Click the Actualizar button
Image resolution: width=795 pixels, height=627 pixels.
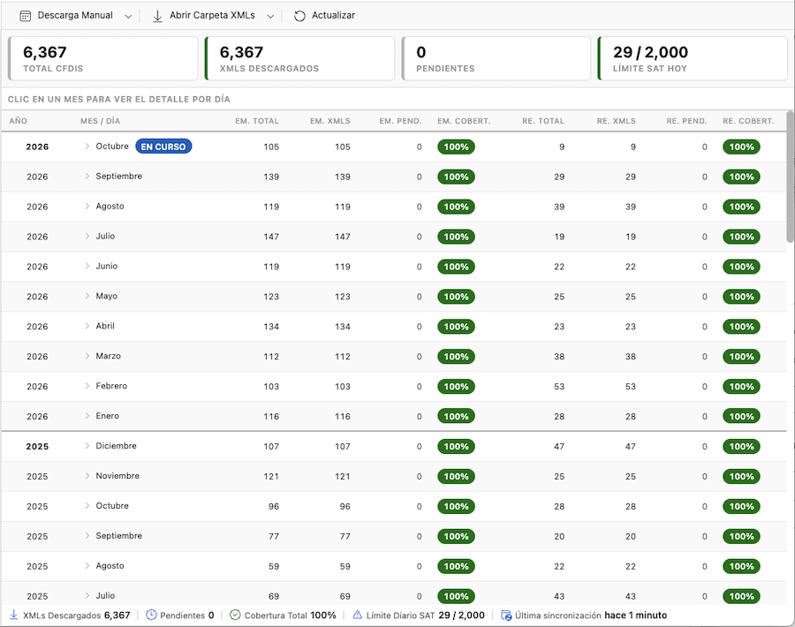pyautogui.click(x=324, y=16)
